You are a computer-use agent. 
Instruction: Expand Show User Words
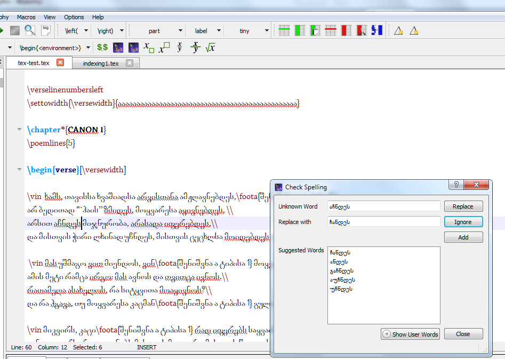(x=410, y=334)
